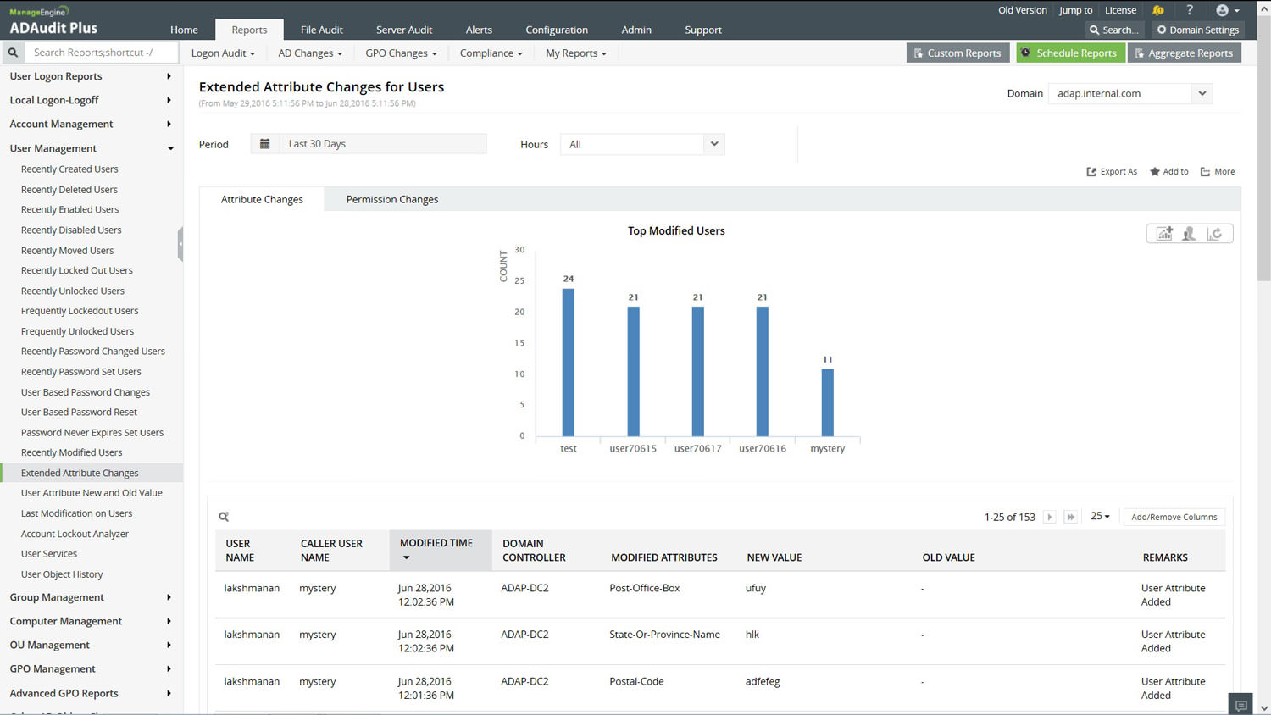Screen dimensions: 1271x715
Task: Go to last page of results
Action: pyautogui.click(x=1070, y=517)
